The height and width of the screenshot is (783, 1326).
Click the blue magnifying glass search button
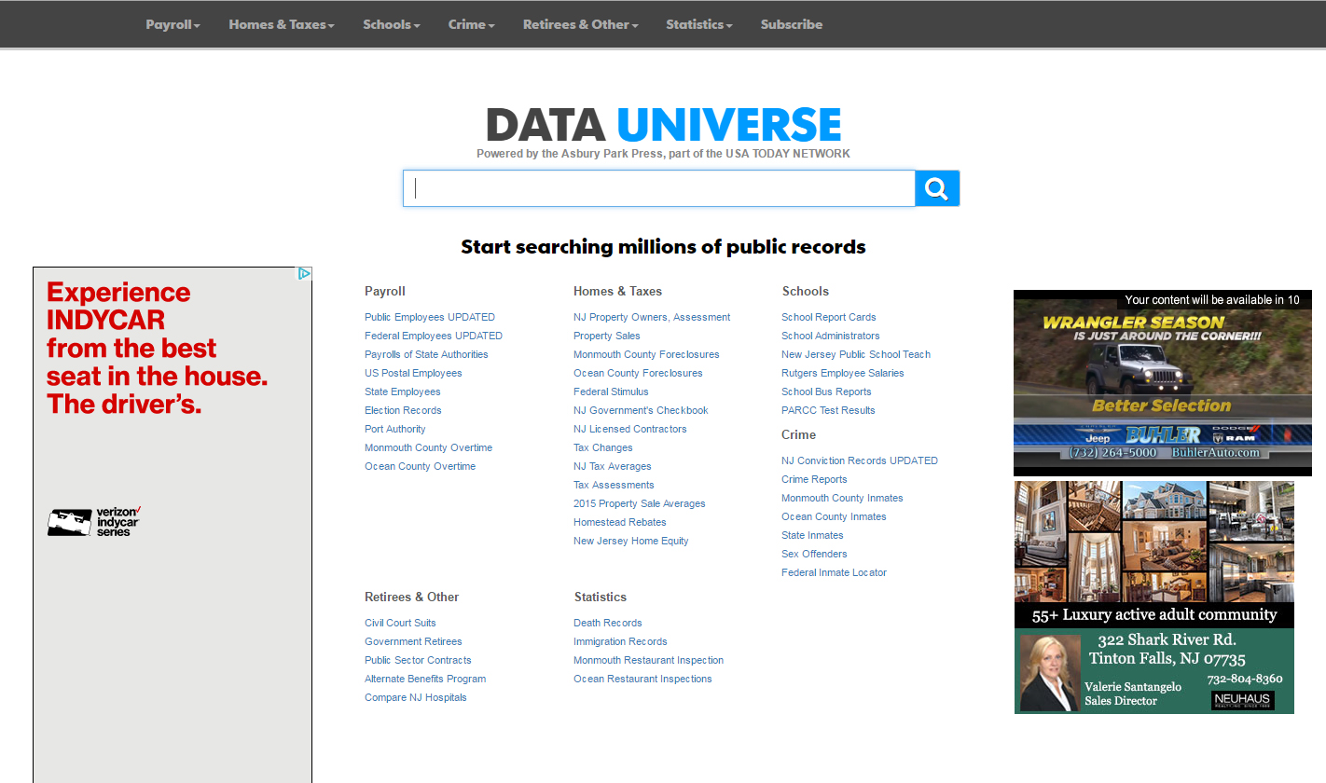[x=937, y=188]
